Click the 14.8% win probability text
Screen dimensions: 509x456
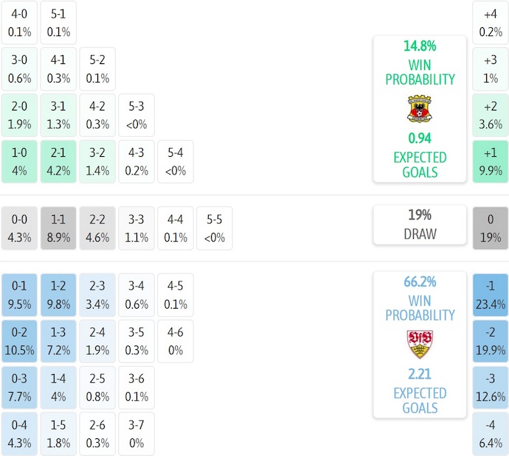click(x=419, y=46)
